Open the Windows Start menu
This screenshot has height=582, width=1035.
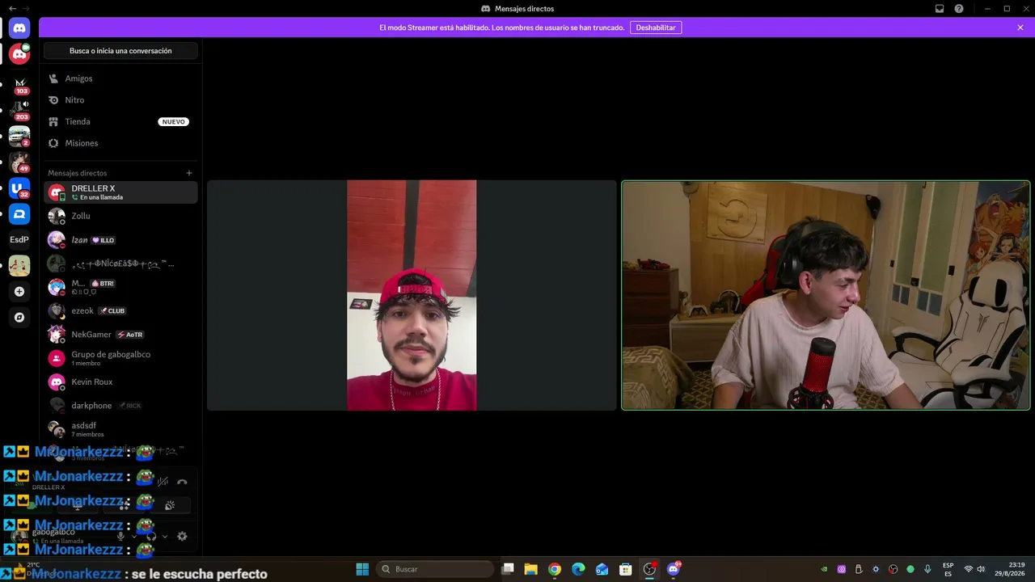pos(362,569)
